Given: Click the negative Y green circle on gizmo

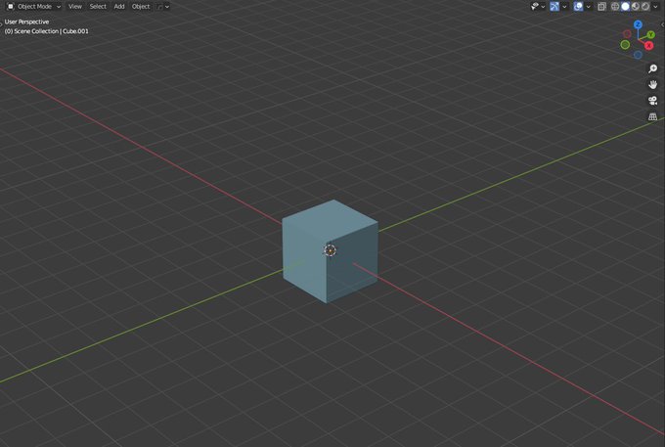Looking at the screenshot, I should (x=625, y=45).
